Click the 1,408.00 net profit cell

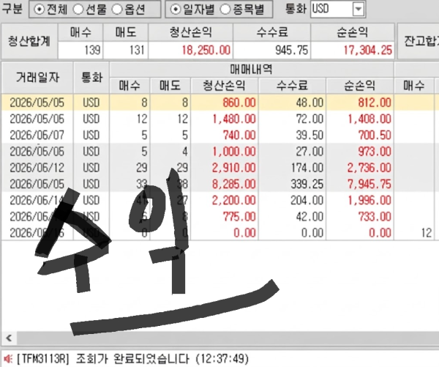(x=360, y=119)
